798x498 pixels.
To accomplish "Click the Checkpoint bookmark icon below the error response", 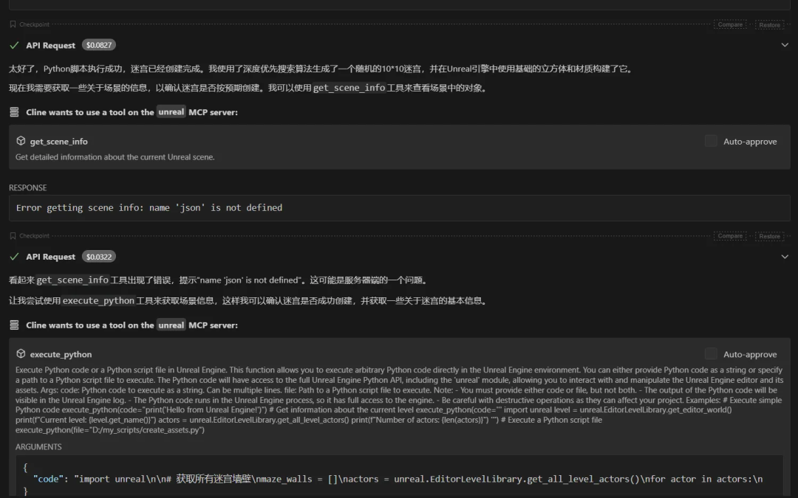I will pos(13,236).
